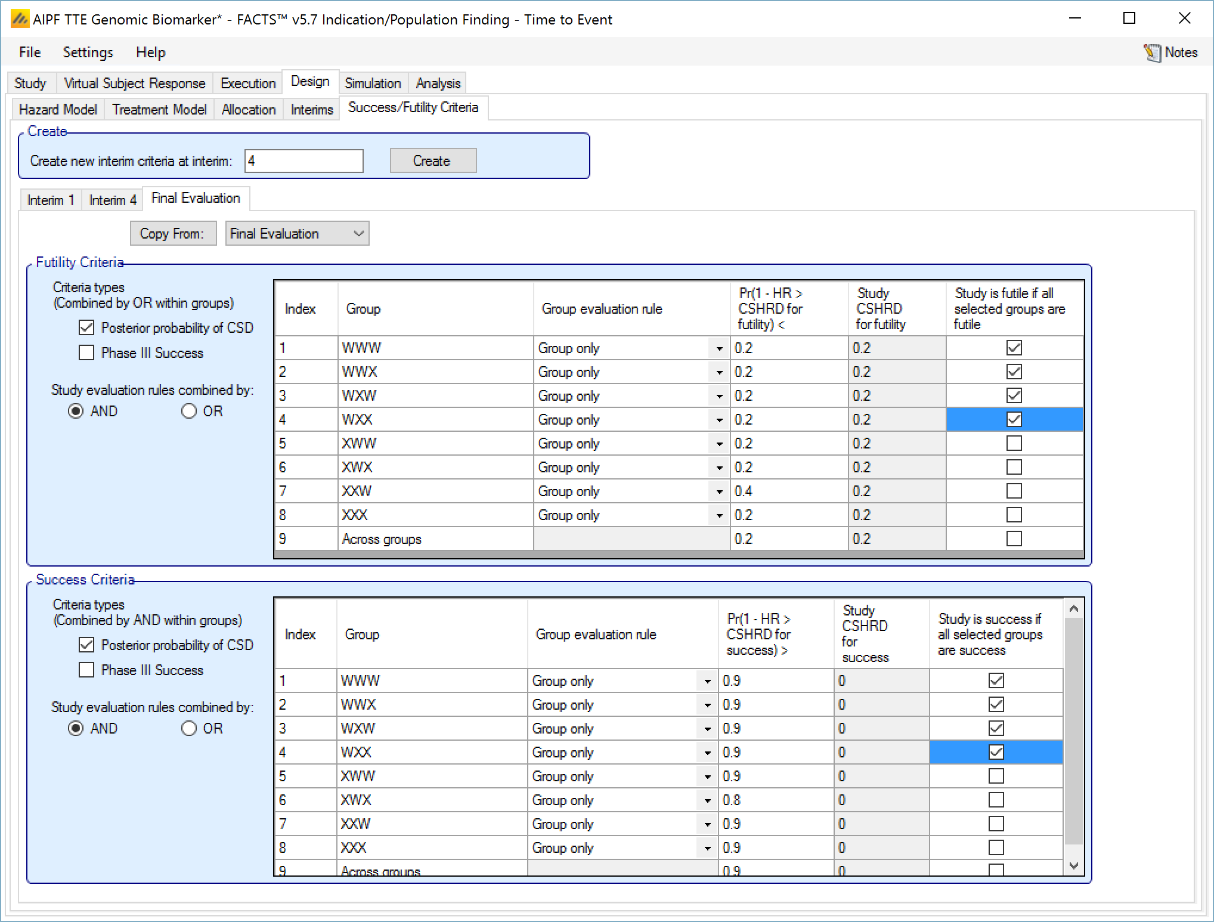The width and height of the screenshot is (1214, 922).
Task: Expand group evaluation rule for success XWX
Action: pyautogui.click(x=707, y=800)
